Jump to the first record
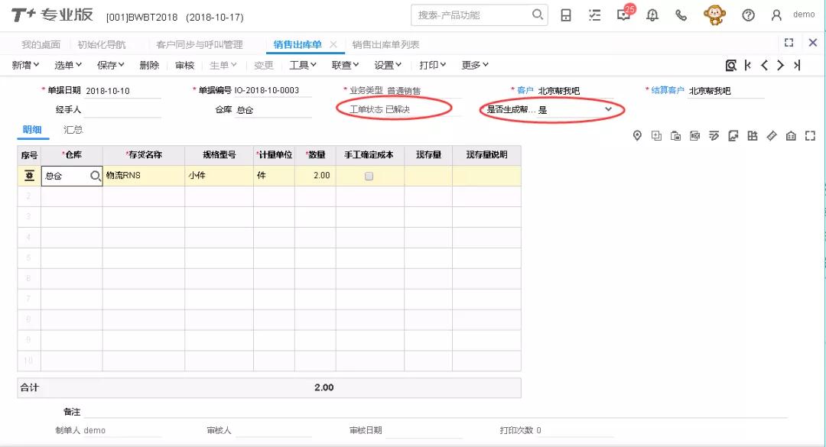This screenshot has width=826, height=447. click(x=747, y=65)
